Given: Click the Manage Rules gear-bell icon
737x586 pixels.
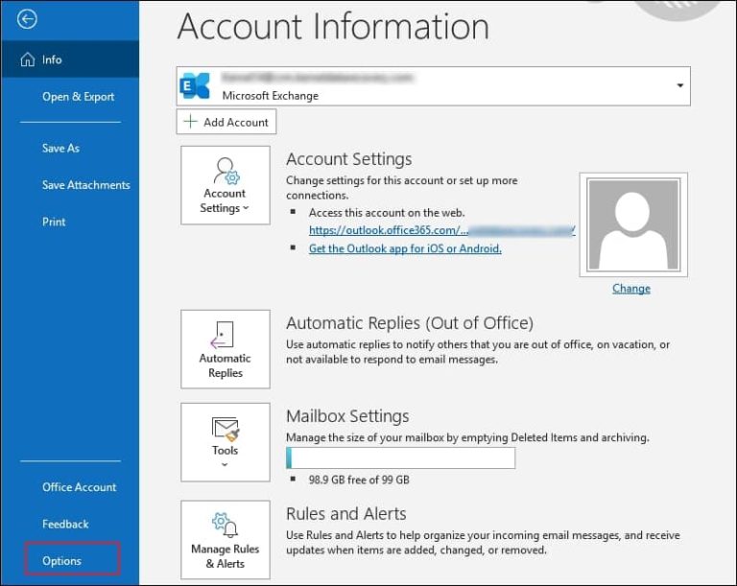Looking at the screenshot, I should click(x=225, y=525).
